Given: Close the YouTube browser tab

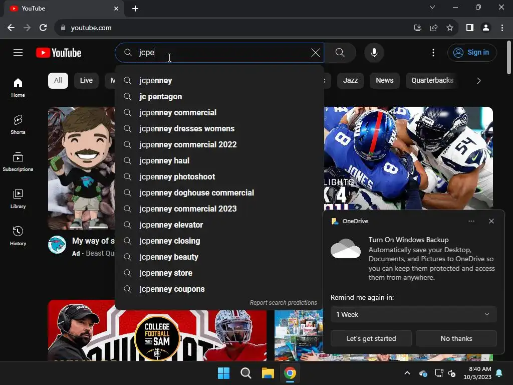Looking at the screenshot, I should [x=116, y=9].
